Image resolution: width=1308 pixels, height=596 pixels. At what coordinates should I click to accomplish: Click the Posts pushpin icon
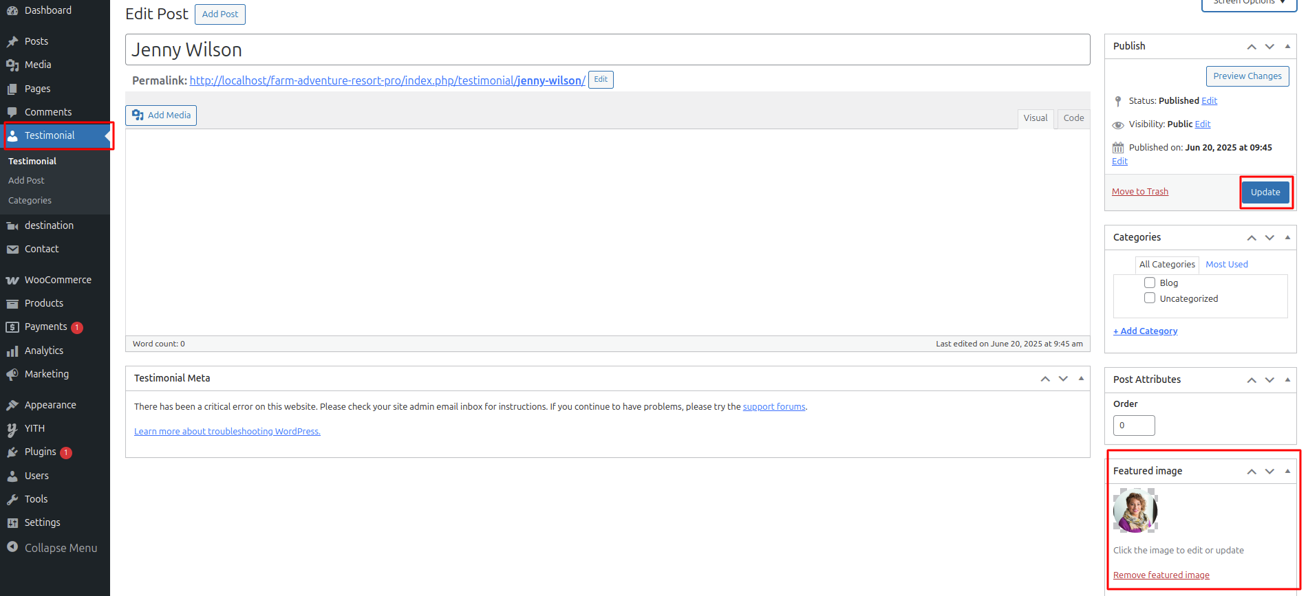(x=12, y=41)
